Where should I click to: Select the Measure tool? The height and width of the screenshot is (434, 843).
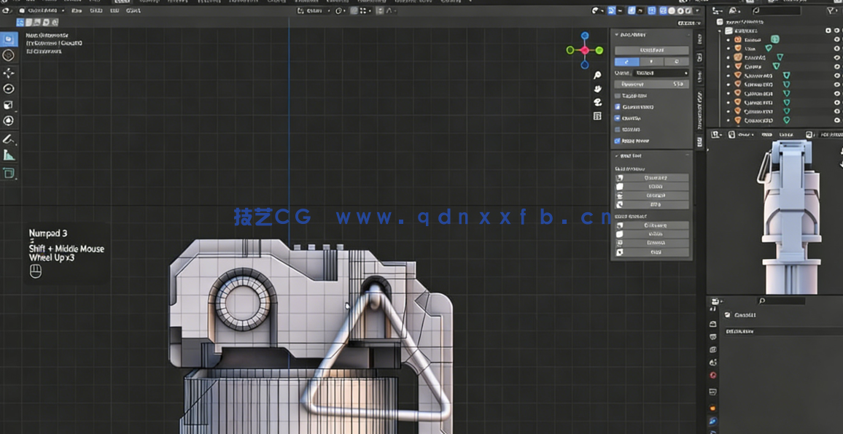tap(9, 155)
